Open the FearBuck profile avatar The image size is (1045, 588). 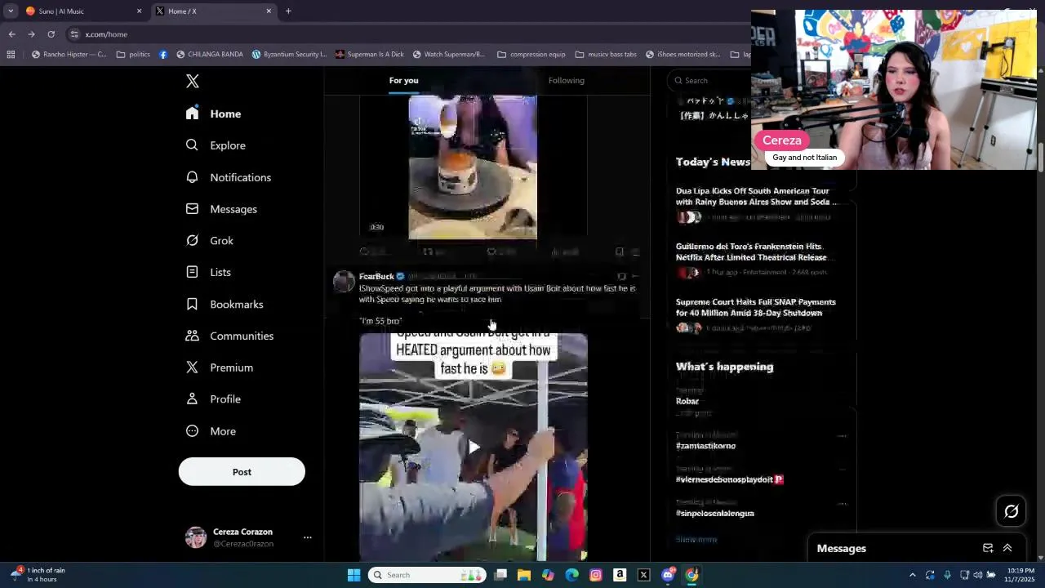tap(345, 282)
